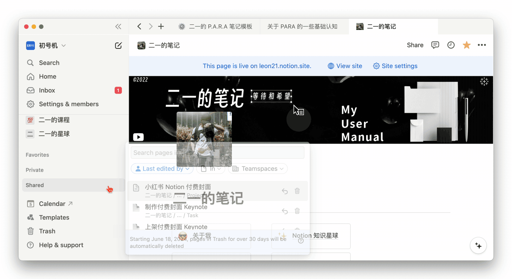Open Trash in the sidebar

[x=47, y=231]
